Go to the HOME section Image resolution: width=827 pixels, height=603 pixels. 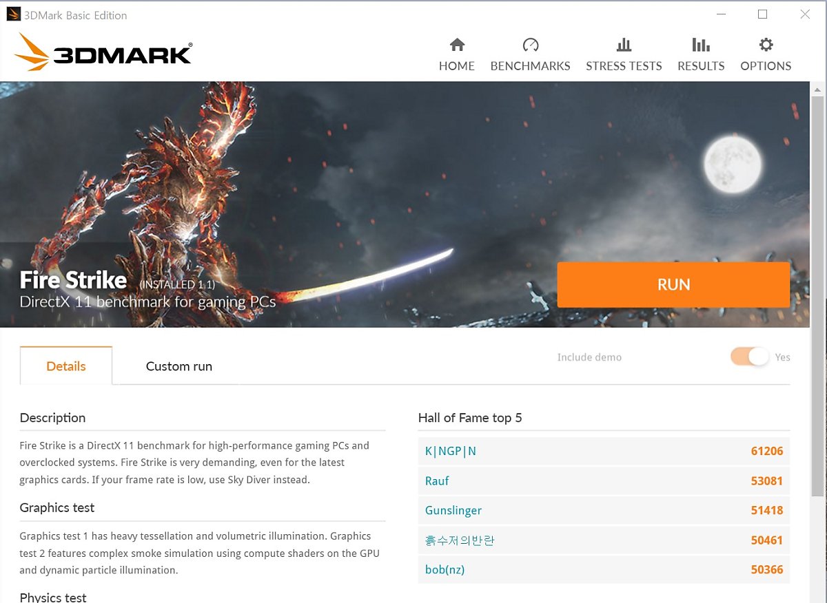[x=457, y=55]
